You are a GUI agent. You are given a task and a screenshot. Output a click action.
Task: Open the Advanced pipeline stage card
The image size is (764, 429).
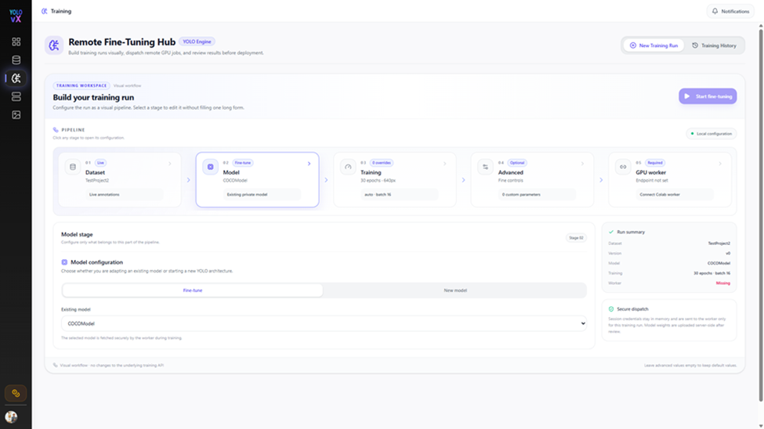tap(532, 180)
